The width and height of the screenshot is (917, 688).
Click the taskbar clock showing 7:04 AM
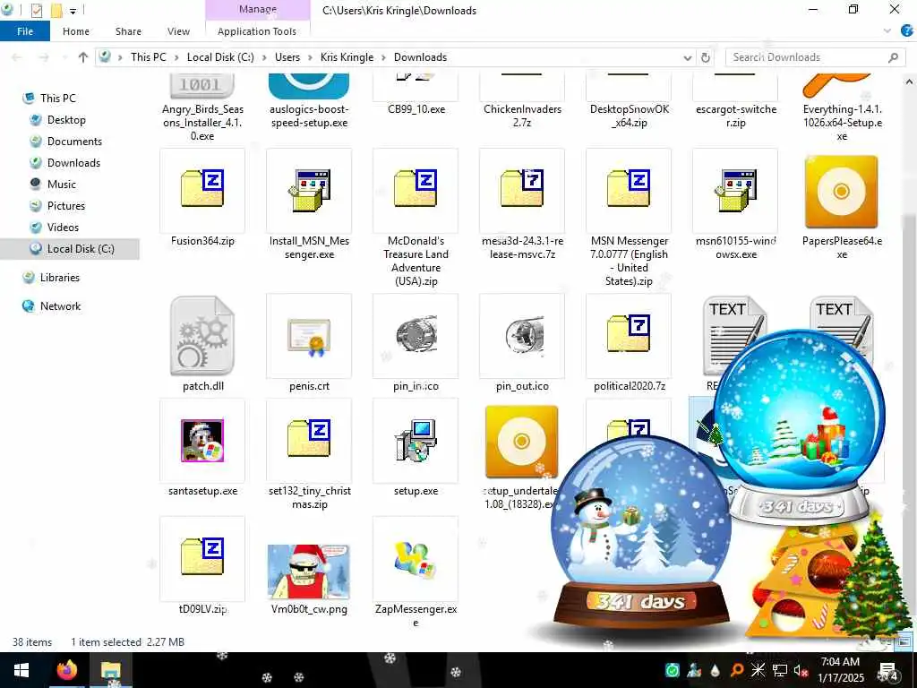point(840,670)
